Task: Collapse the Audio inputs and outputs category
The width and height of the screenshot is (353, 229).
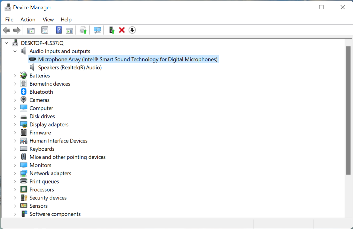Action: tap(15, 51)
